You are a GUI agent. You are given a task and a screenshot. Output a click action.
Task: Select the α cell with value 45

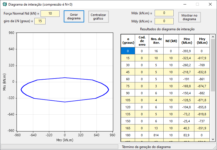point(128,72)
